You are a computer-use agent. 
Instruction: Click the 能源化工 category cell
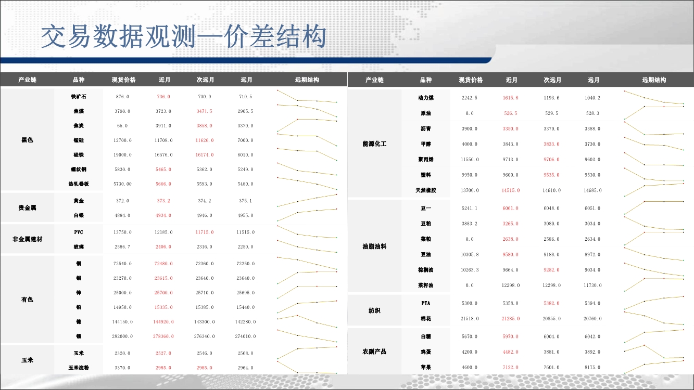coord(374,144)
